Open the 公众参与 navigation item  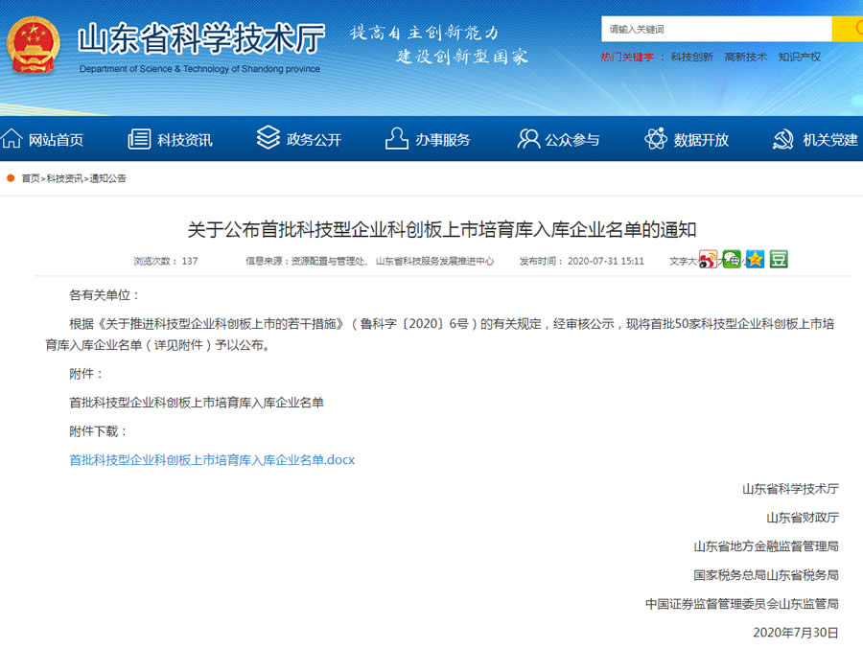point(558,140)
